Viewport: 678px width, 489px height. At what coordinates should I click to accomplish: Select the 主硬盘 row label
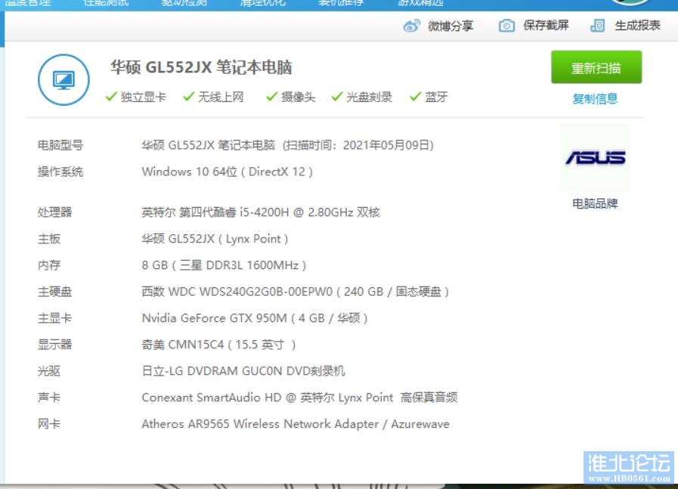[x=54, y=292]
